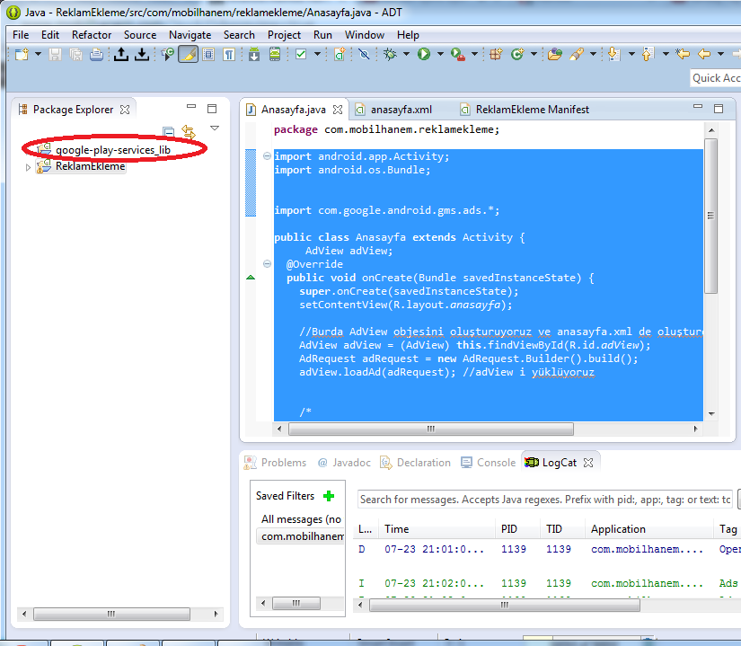The image size is (741, 646).
Task: Click the Save All icon
Action: click(76, 54)
